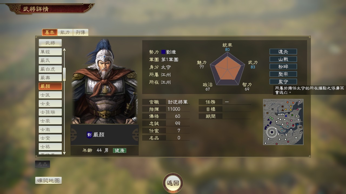Select the 堅牢 trait tag

[283, 74]
